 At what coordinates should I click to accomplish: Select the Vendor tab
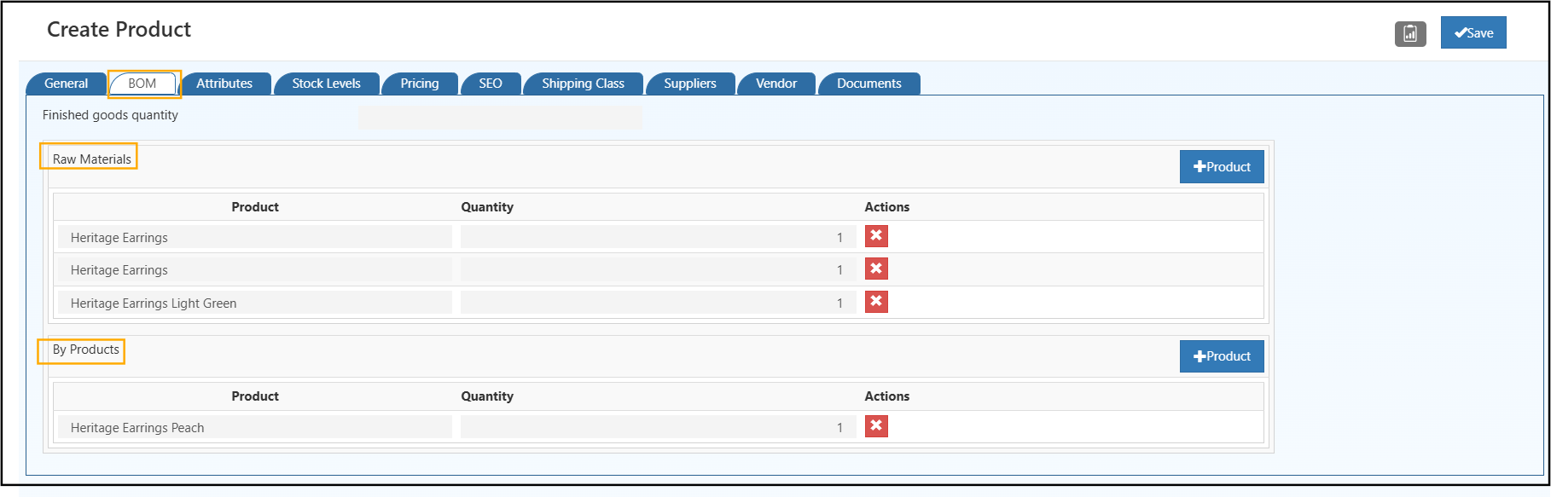(x=775, y=84)
